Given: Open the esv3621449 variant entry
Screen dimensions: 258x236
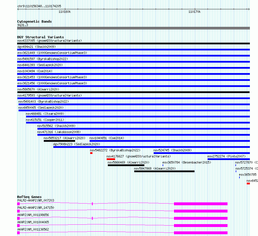Looking at the screenshot, I should [x=52, y=53].
